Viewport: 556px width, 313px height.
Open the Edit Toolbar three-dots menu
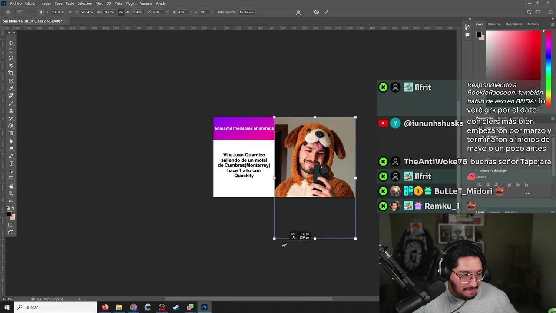(11, 201)
